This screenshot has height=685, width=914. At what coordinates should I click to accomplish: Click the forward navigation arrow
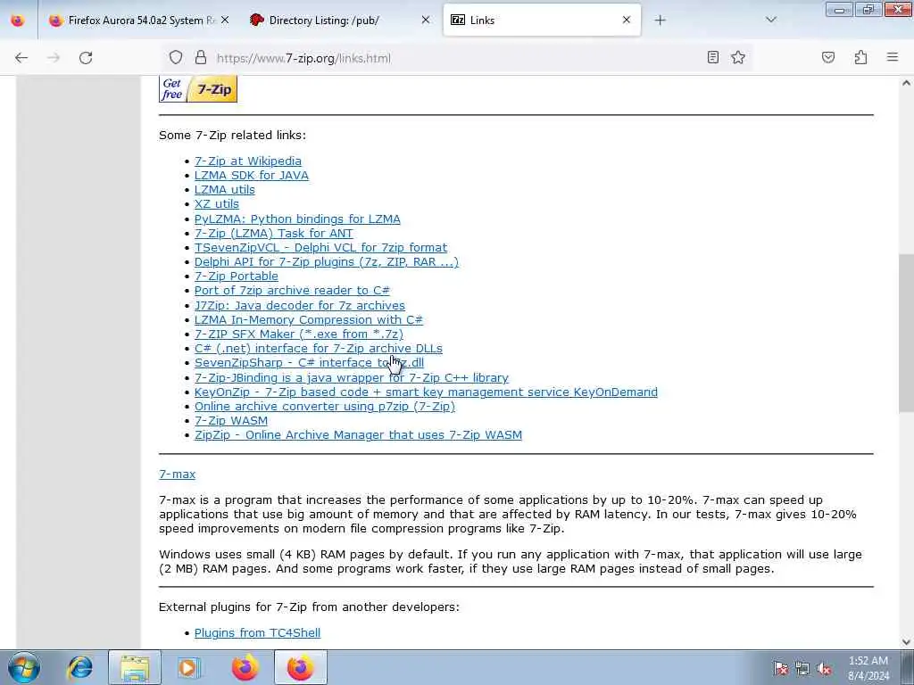54,58
